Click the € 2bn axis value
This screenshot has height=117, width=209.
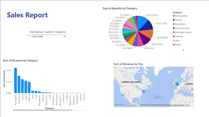coord(9,70)
